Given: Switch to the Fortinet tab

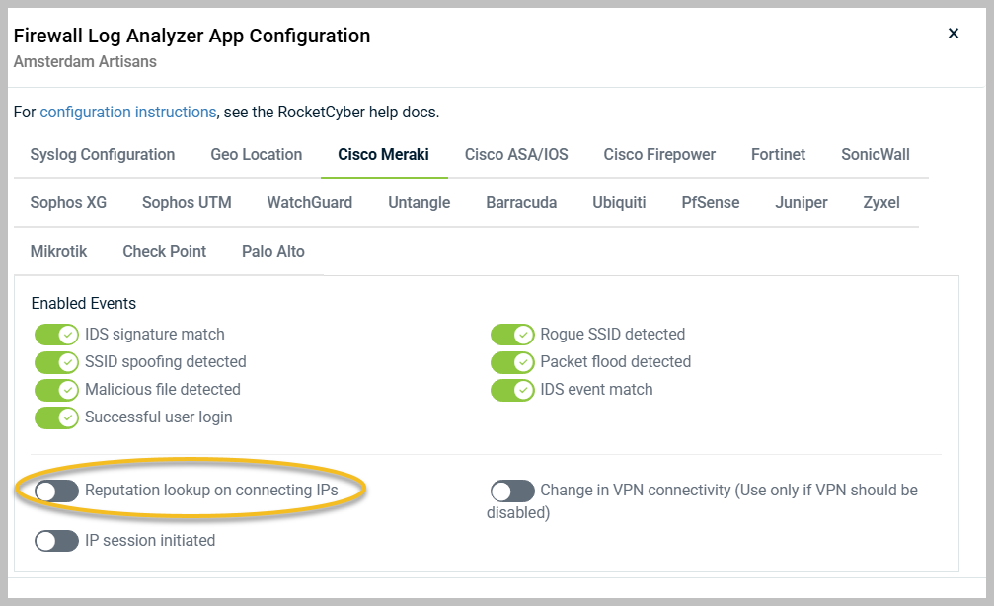Looking at the screenshot, I should (x=778, y=154).
